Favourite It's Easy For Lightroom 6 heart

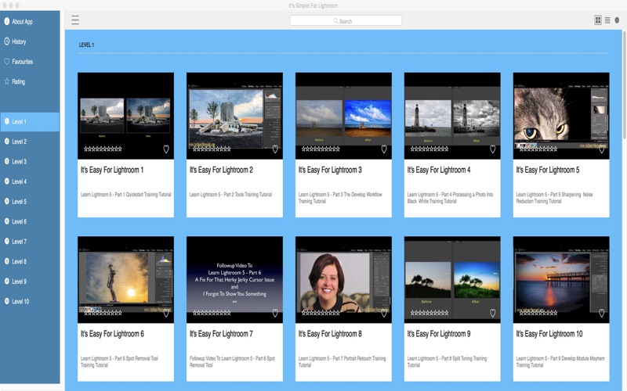click(x=166, y=313)
